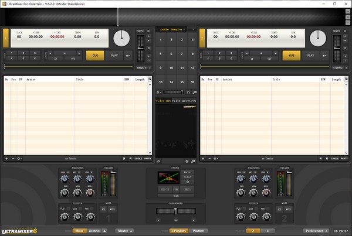Add a track to left playlist with plus icon
Viewport: 352px width, 236px height.
tap(6, 159)
